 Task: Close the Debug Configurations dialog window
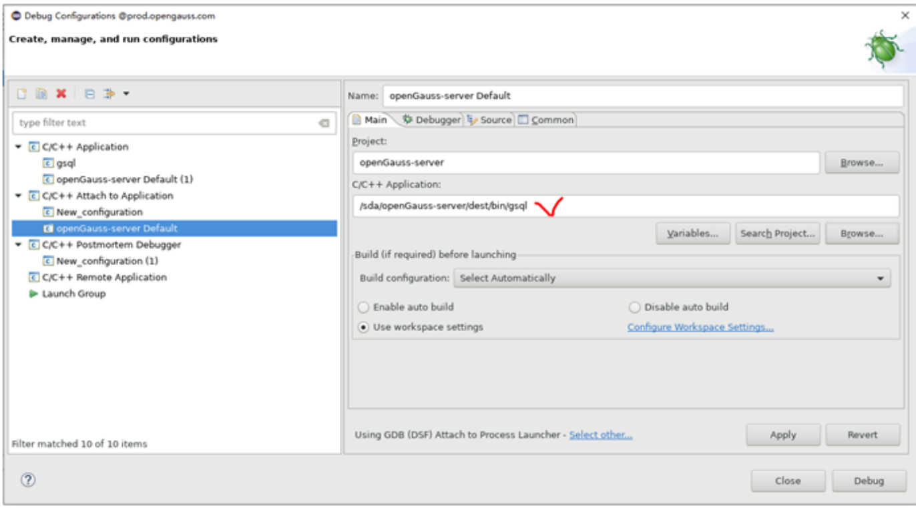pos(905,15)
